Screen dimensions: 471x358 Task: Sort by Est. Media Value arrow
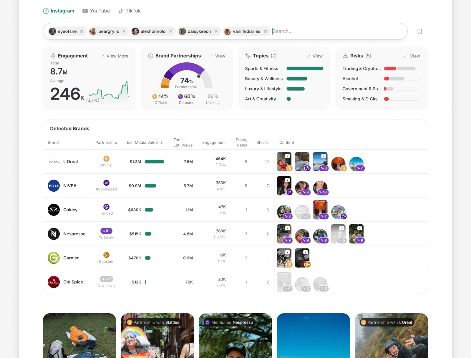162,142
